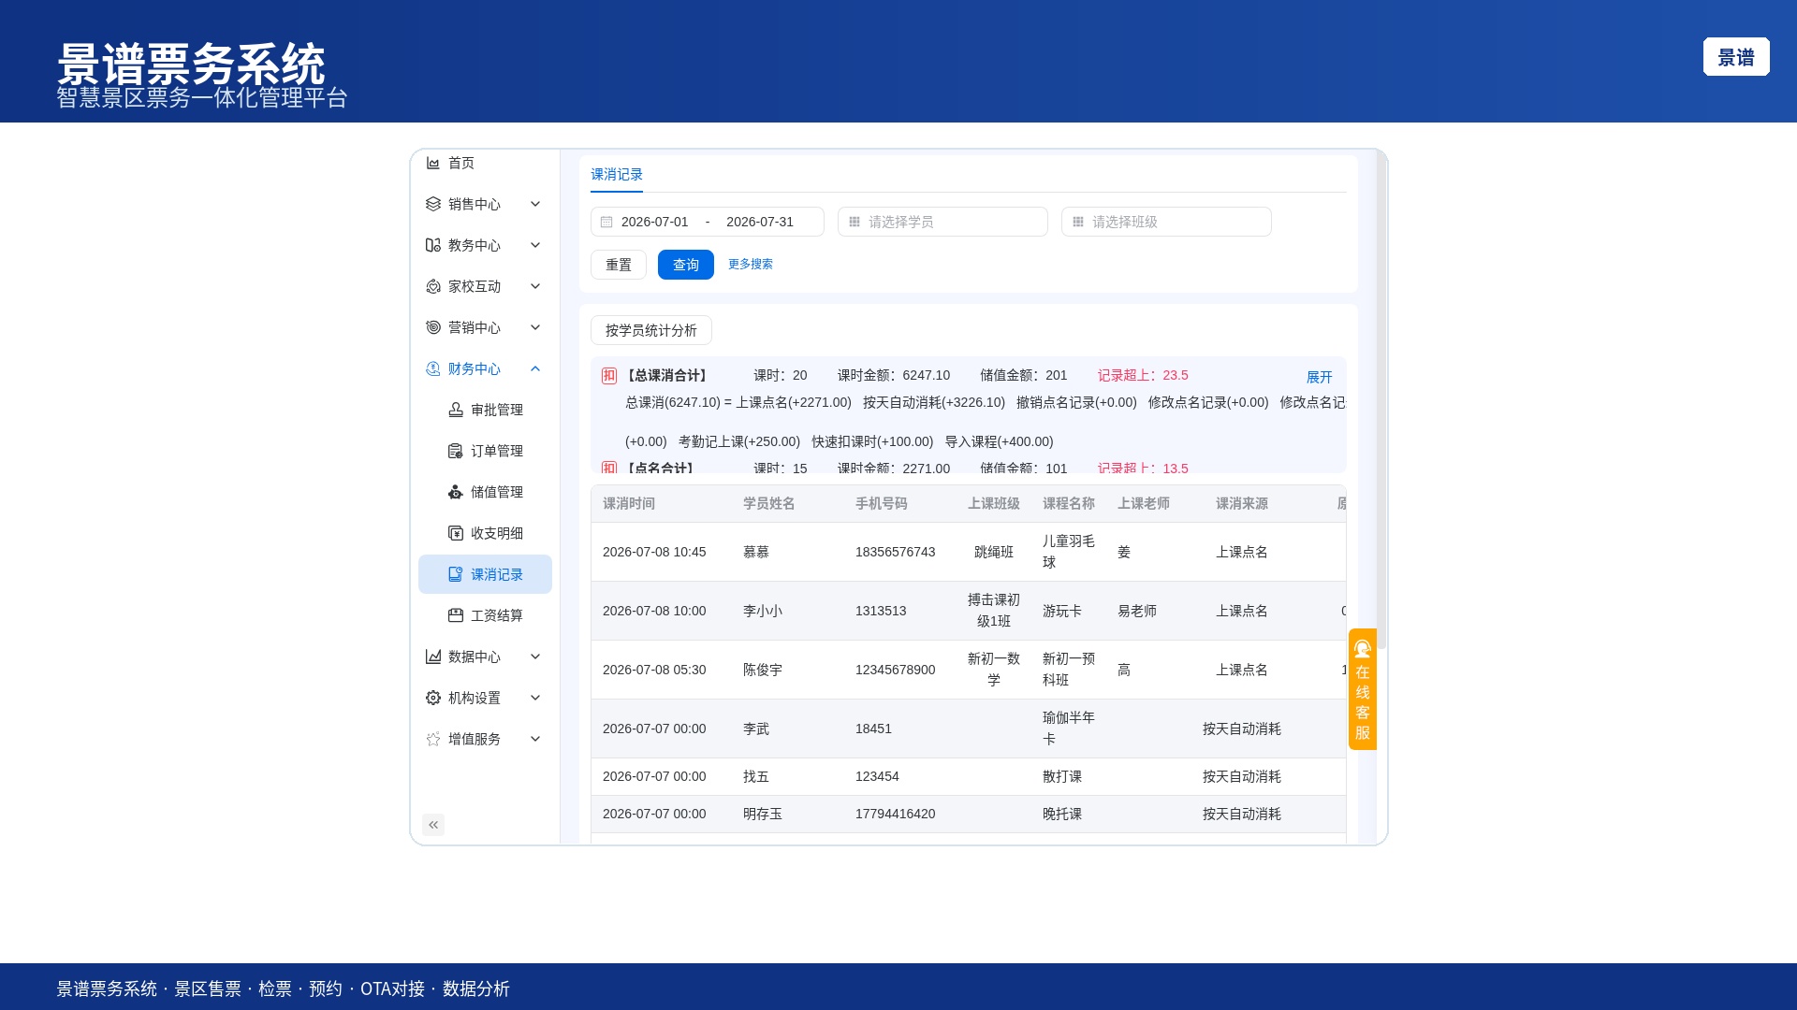Click the 储值管理 icon
This screenshot has width=1797, height=1010.
click(x=456, y=492)
